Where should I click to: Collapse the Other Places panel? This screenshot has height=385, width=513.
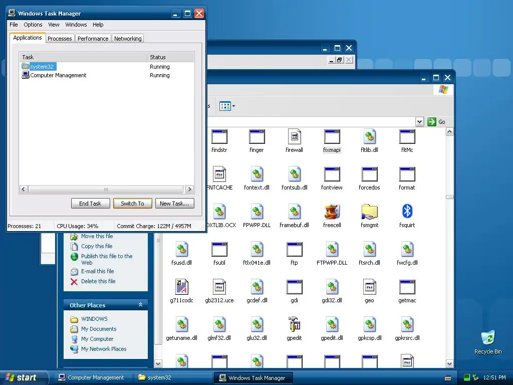(x=140, y=305)
